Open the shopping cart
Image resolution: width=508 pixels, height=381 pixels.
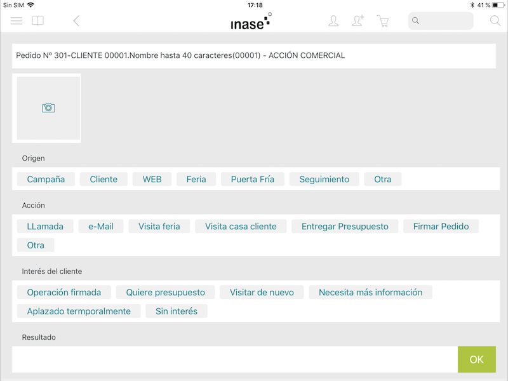tap(383, 21)
